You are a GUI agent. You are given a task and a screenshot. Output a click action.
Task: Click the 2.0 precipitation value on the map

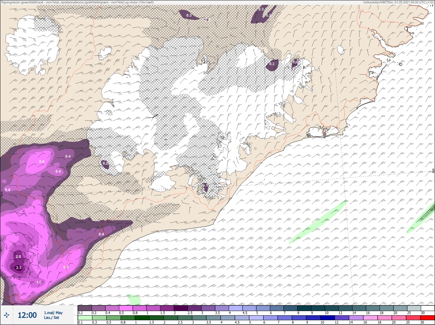tap(18, 256)
